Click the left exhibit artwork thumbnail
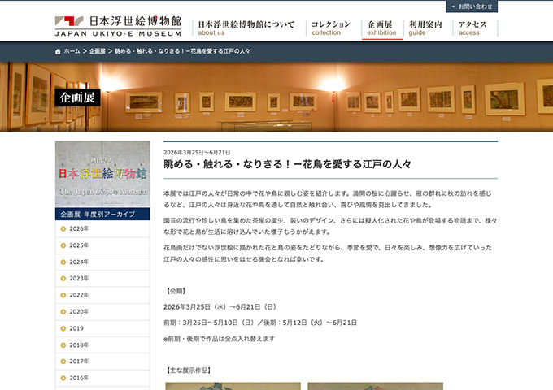 pos(233,386)
